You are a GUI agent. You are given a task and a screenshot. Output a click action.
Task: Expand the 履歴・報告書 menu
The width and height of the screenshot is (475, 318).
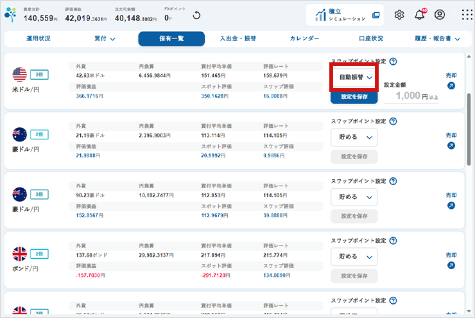[437, 39]
